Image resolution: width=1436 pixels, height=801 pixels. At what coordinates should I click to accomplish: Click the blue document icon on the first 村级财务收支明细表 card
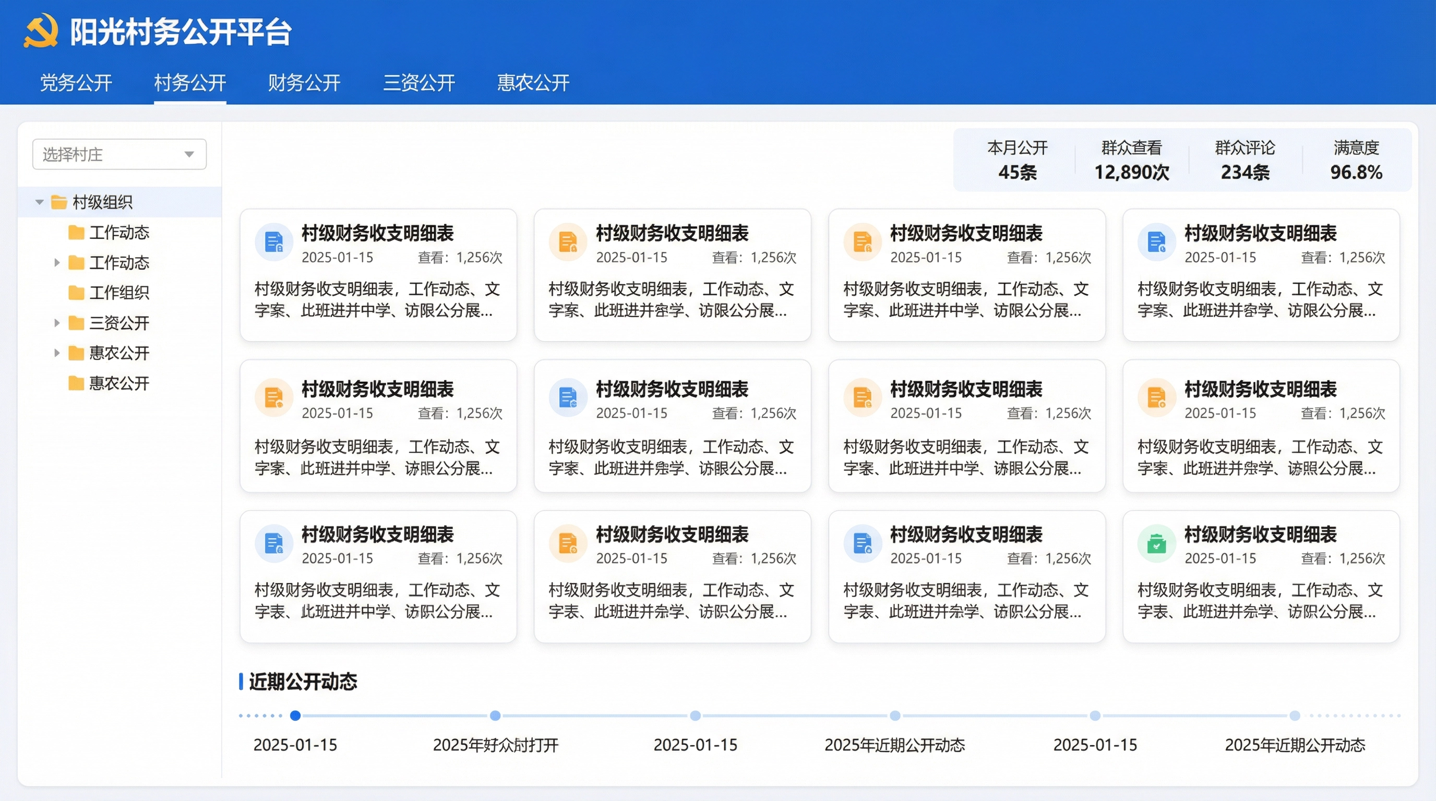(x=274, y=242)
